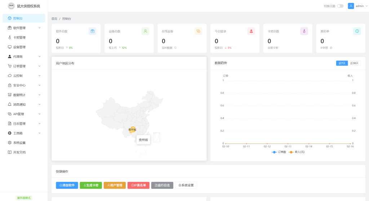Open the 系统设置 sidebar menu item

pos(24,143)
